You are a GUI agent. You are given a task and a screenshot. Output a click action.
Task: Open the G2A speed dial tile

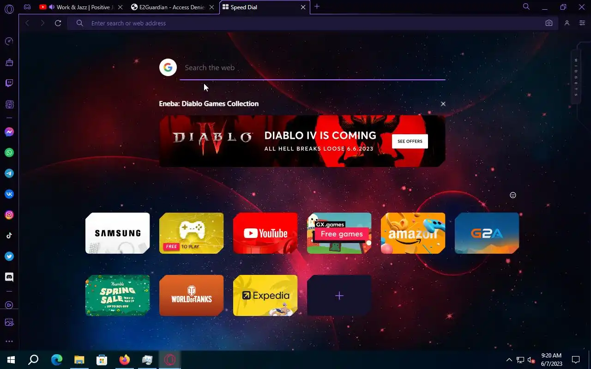[487, 233]
